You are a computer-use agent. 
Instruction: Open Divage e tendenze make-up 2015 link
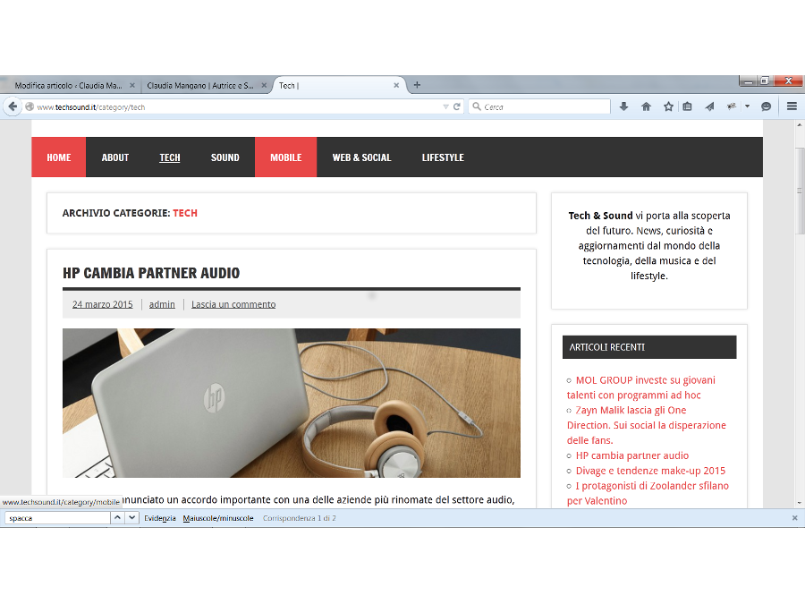[x=650, y=471]
